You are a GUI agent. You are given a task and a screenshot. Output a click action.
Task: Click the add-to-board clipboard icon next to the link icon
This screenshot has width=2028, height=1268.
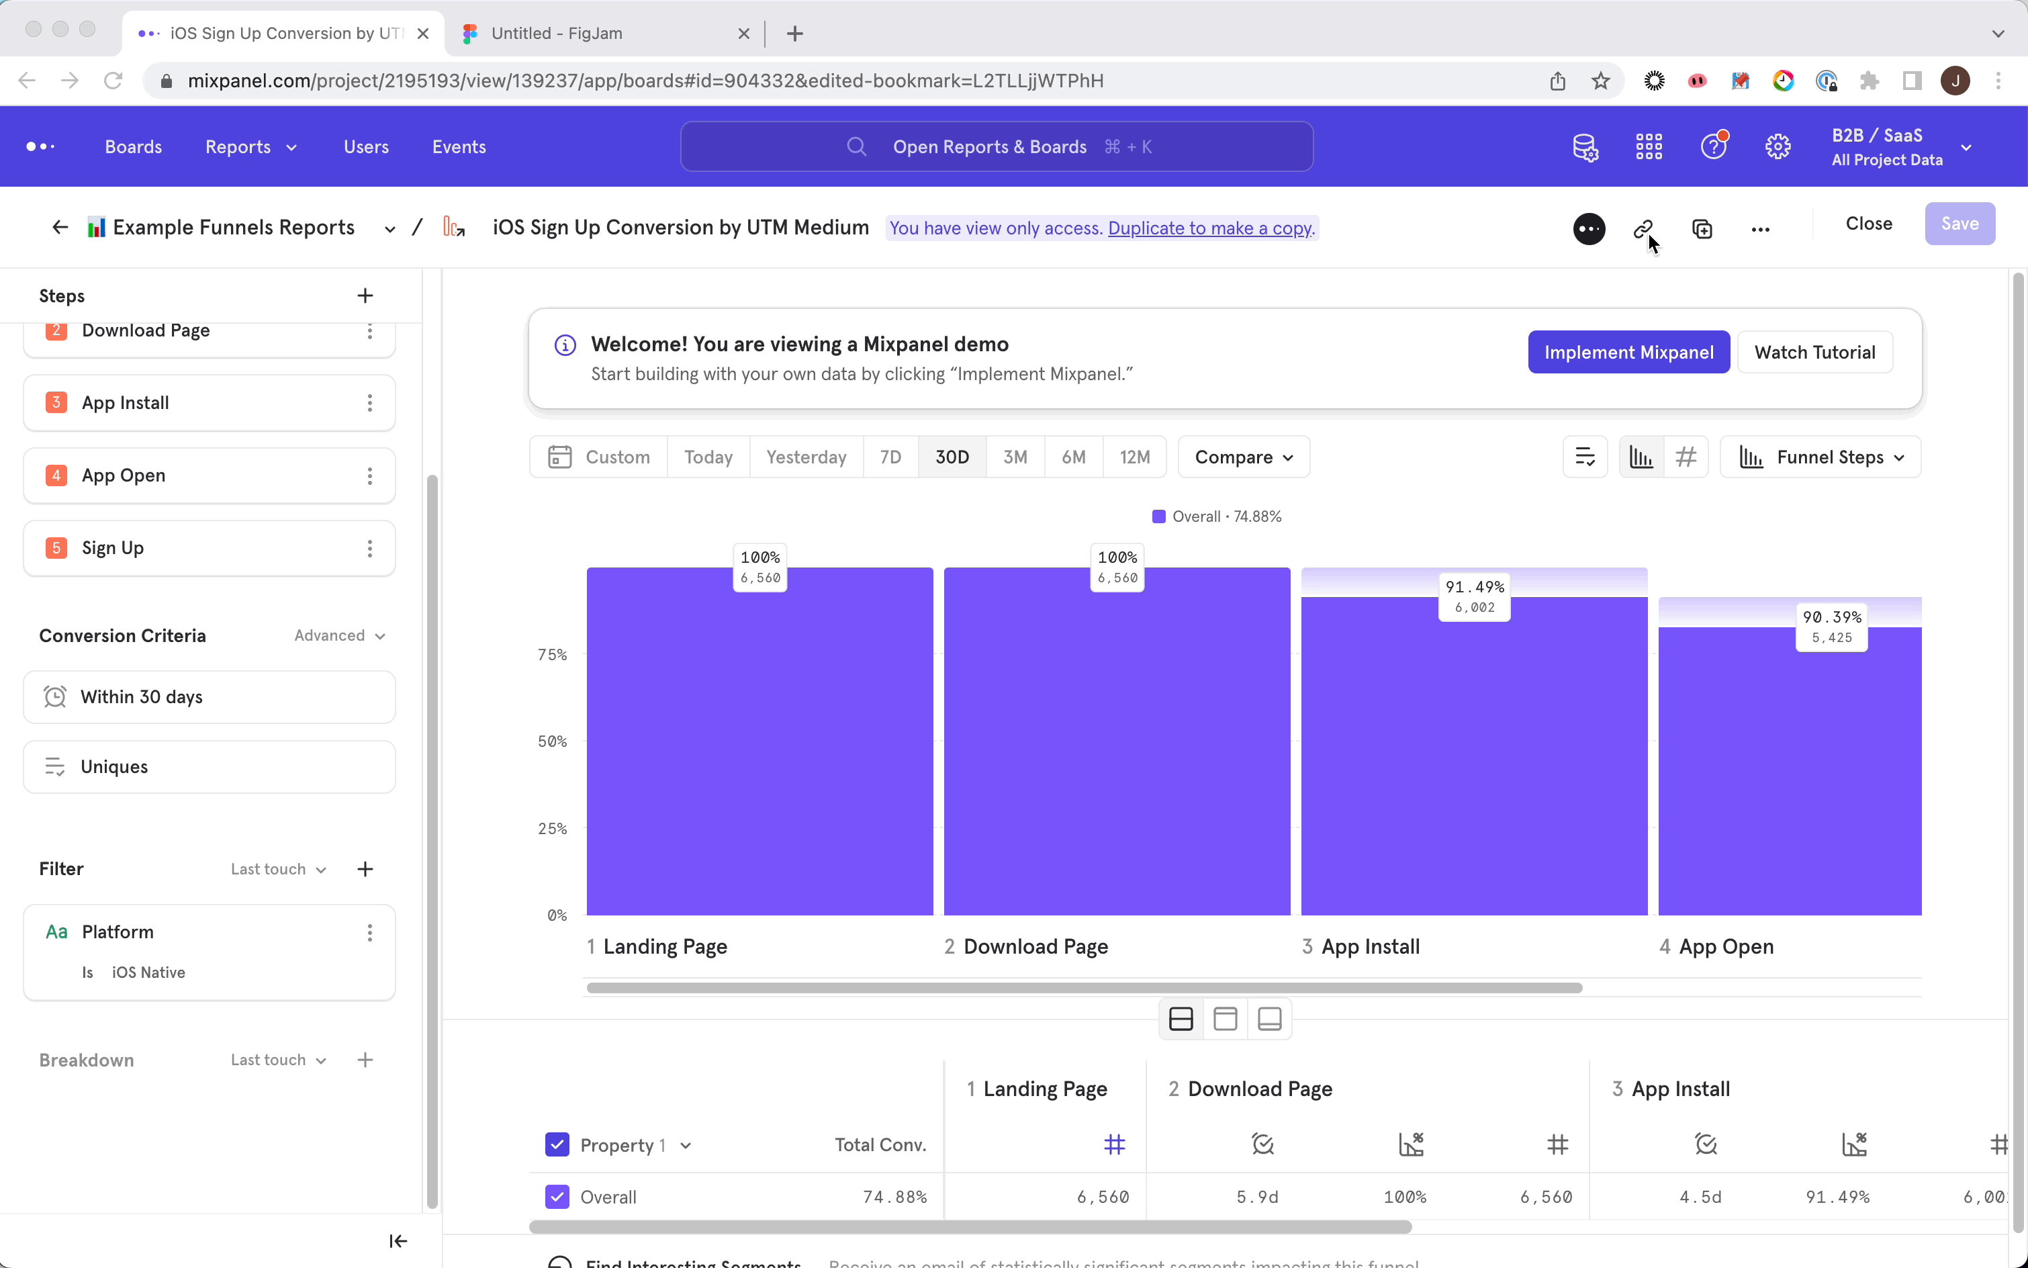point(1702,228)
